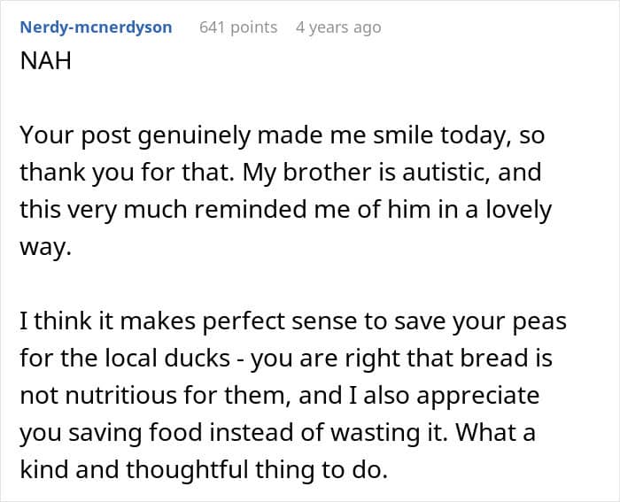The image size is (620, 502).
Task: Click the word 'thoughtful' in the last line
Action: click(188, 470)
